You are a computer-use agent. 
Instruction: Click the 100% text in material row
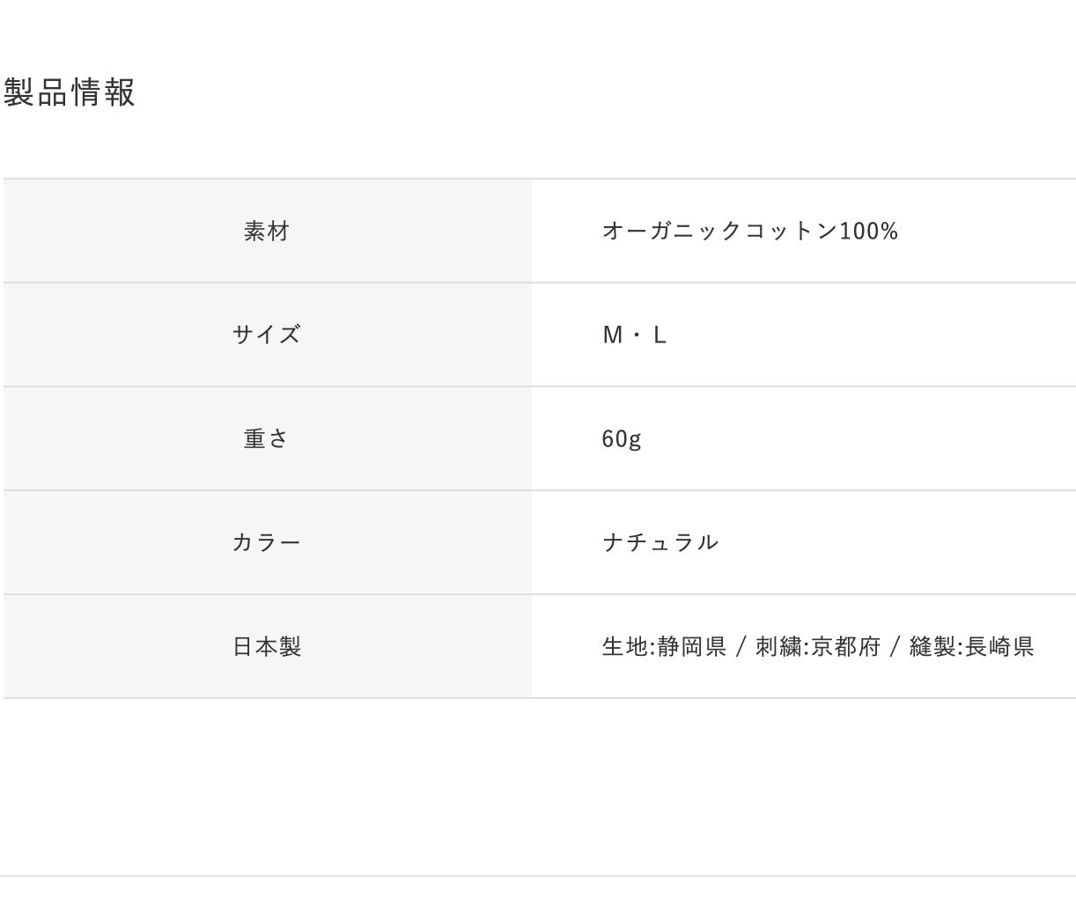[869, 232]
